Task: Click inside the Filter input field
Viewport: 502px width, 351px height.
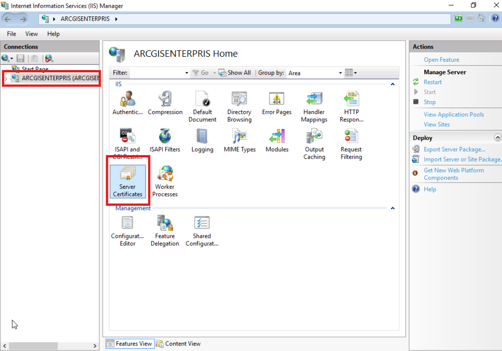Action: 159,73
